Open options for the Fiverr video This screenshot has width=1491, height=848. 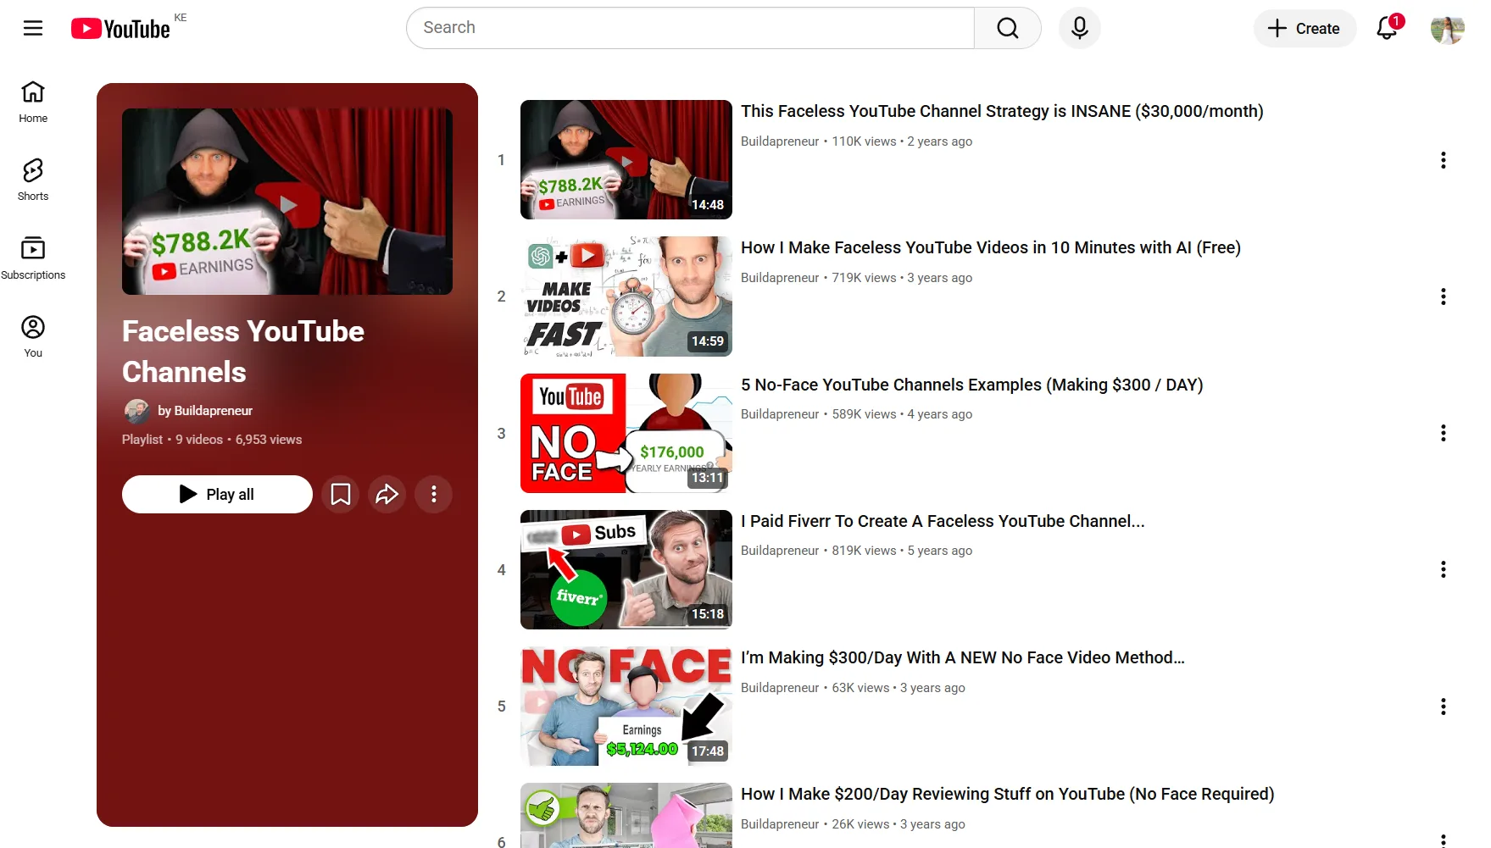(1444, 569)
